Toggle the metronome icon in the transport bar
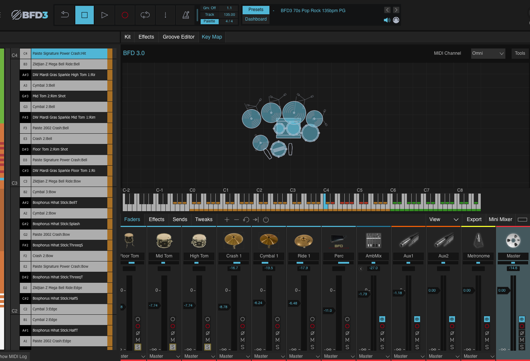The height and width of the screenshot is (361, 530). click(186, 15)
